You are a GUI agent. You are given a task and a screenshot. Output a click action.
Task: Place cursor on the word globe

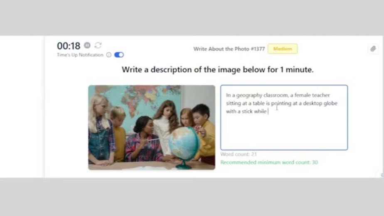tap(330, 103)
